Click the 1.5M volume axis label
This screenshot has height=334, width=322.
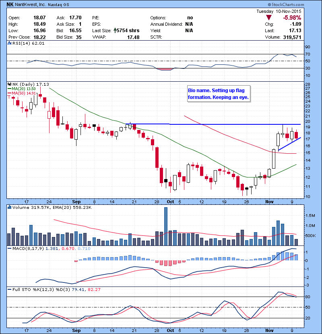[x=310, y=216]
